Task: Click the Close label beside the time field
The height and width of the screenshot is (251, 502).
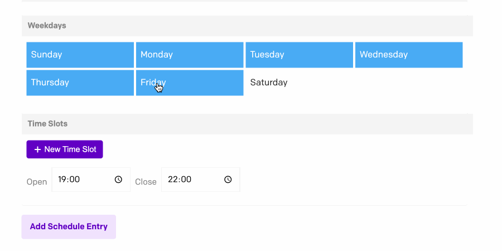Action: tap(146, 182)
